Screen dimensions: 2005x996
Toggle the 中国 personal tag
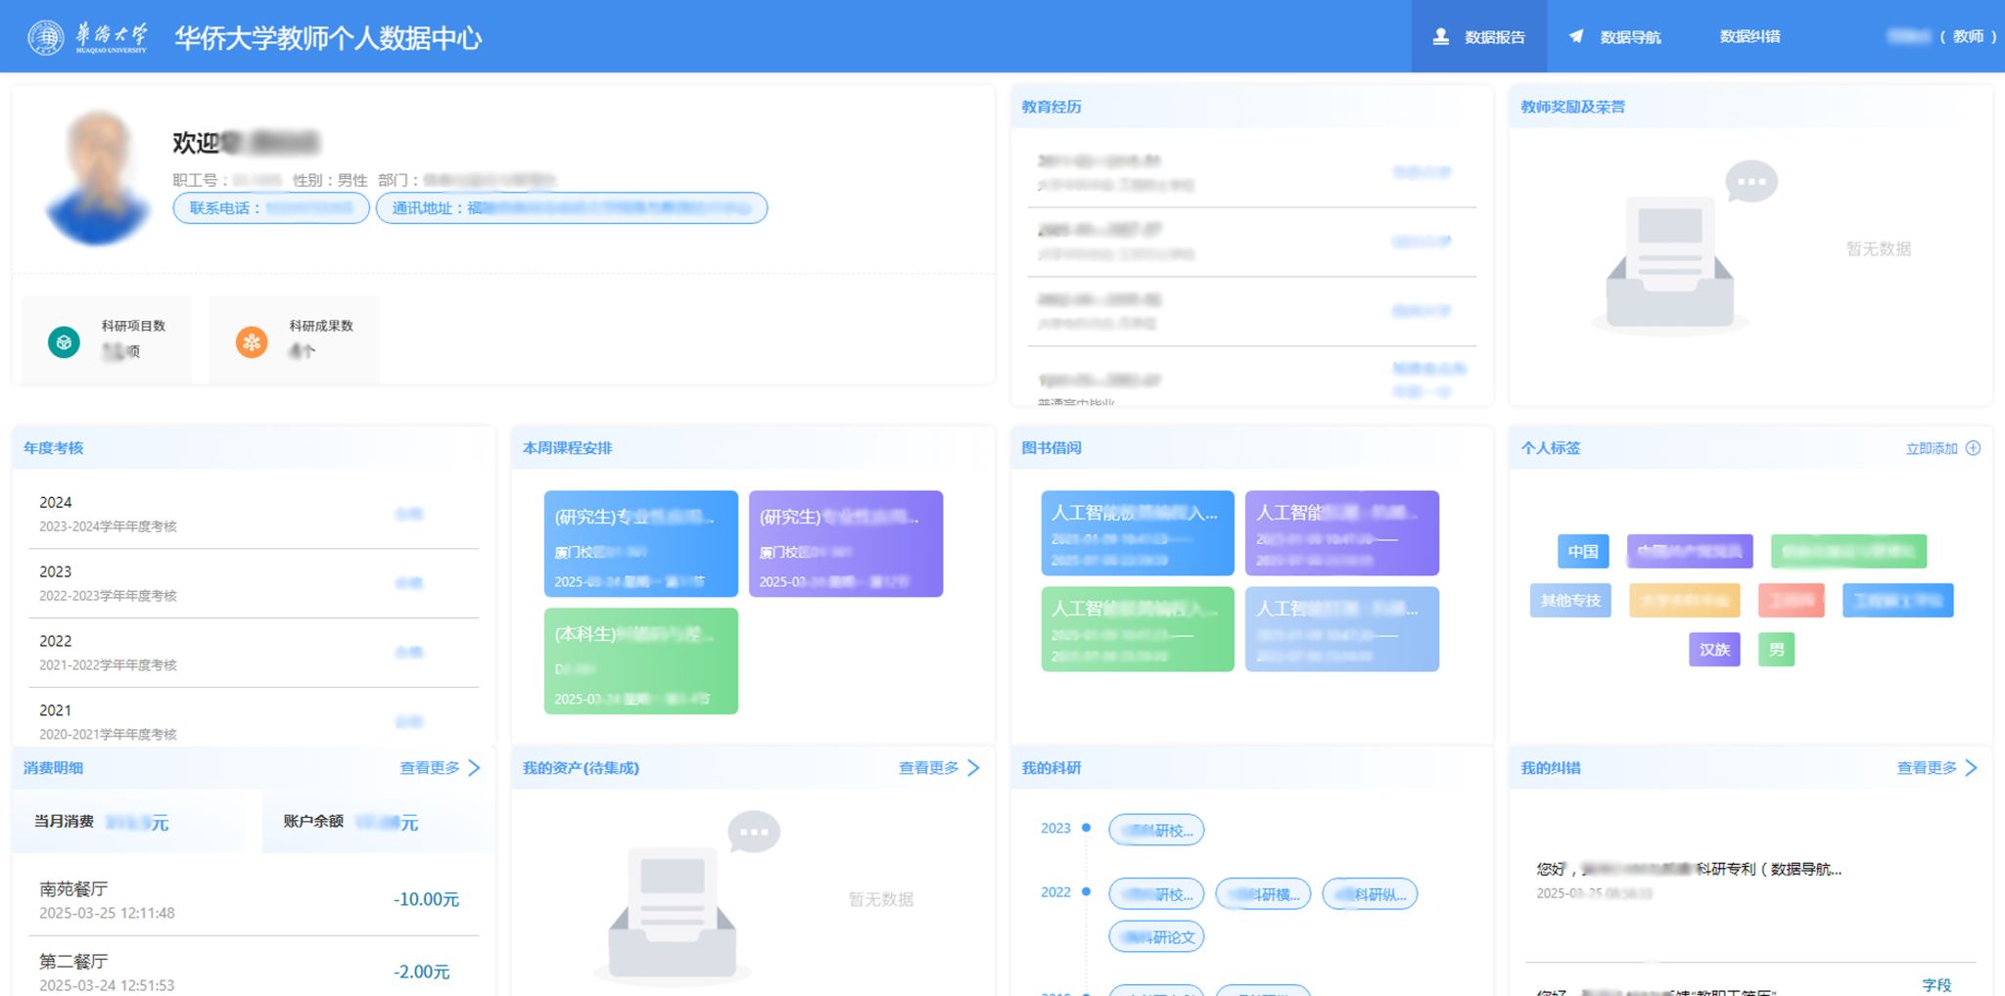tap(1582, 552)
